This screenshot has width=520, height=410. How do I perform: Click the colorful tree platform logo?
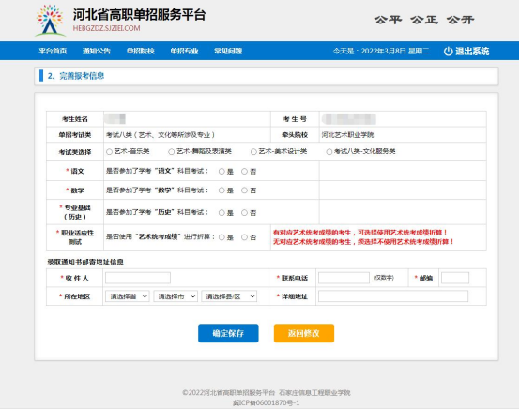50,21
